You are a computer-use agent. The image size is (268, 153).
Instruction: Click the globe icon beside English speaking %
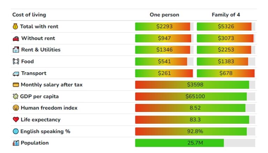pos(16,131)
